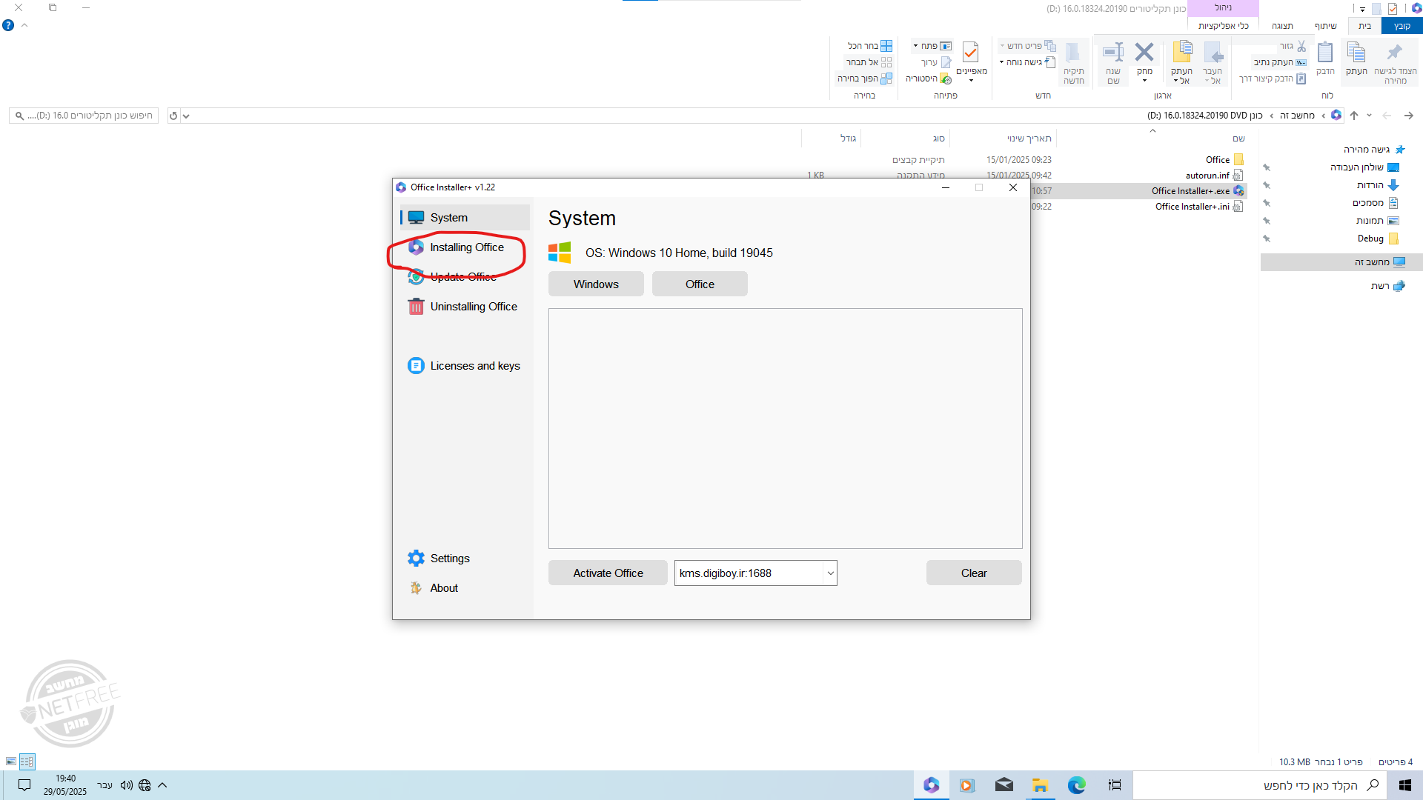Switch to the Home (בית) ribbon tab
Viewport: 1423px width, 800px height.
[1364, 26]
